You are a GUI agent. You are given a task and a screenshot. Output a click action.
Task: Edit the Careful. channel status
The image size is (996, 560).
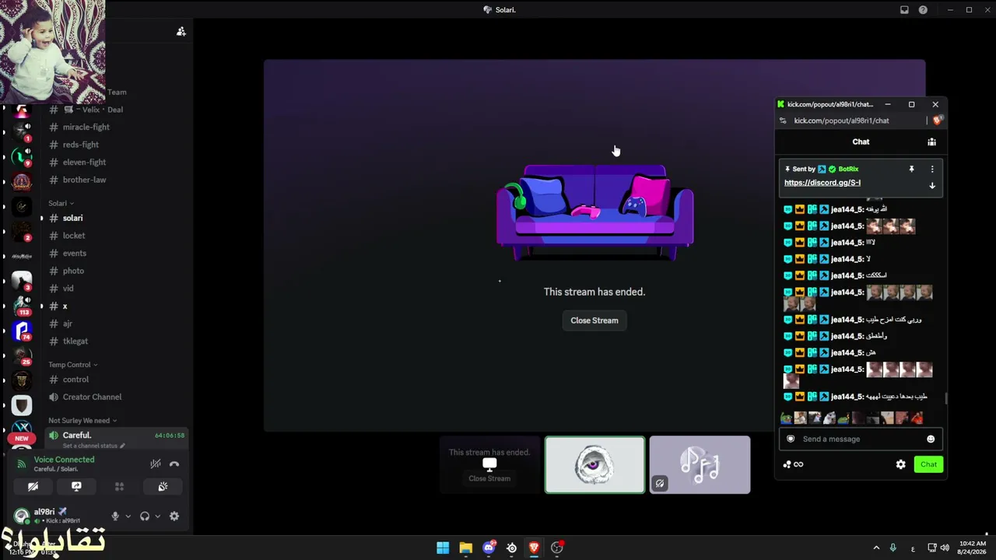(x=94, y=446)
